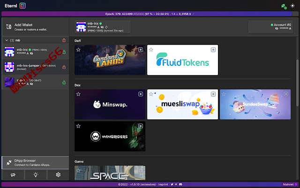The image size is (300, 188).
Task: Select the third wallet with purple avatar
Action: 35,82
